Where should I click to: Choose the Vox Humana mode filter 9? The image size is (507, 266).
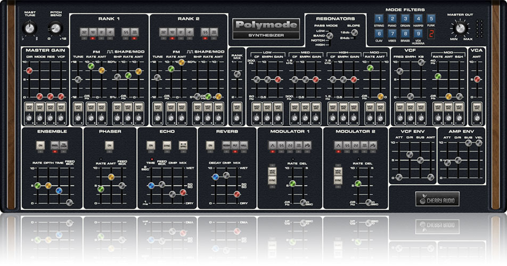[x=418, y=34]
